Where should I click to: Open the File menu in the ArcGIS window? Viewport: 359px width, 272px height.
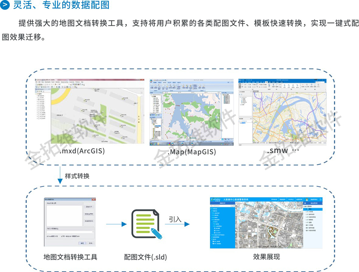(36, 82)
